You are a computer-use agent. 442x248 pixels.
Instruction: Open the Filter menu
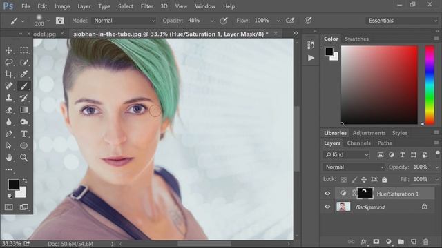(147, 6)
